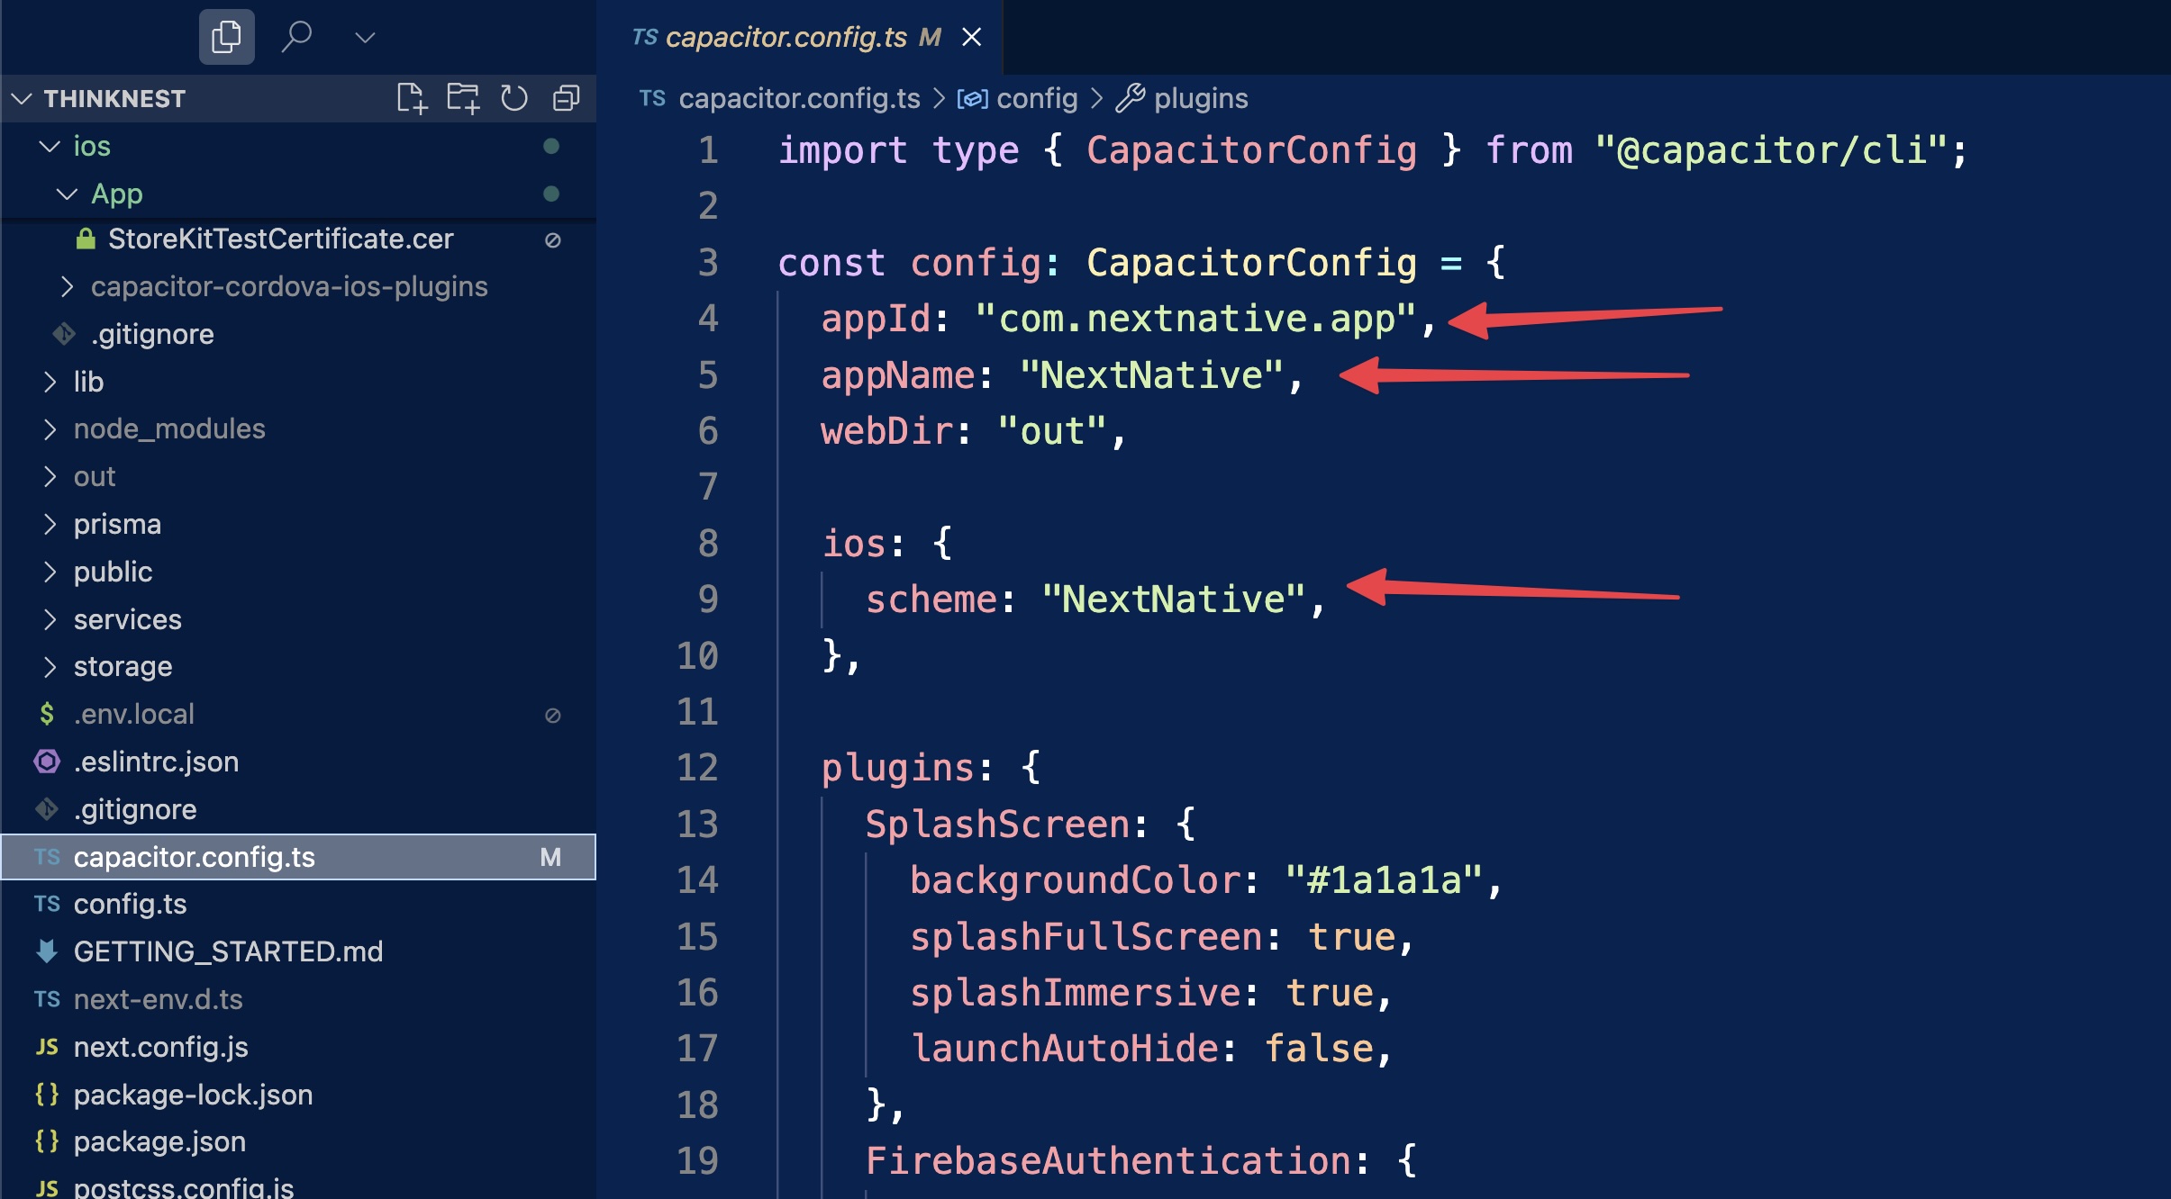Open StoreKitTestCertificate.cer in the tree
2171x1199 pixels.
pos(280,239)
